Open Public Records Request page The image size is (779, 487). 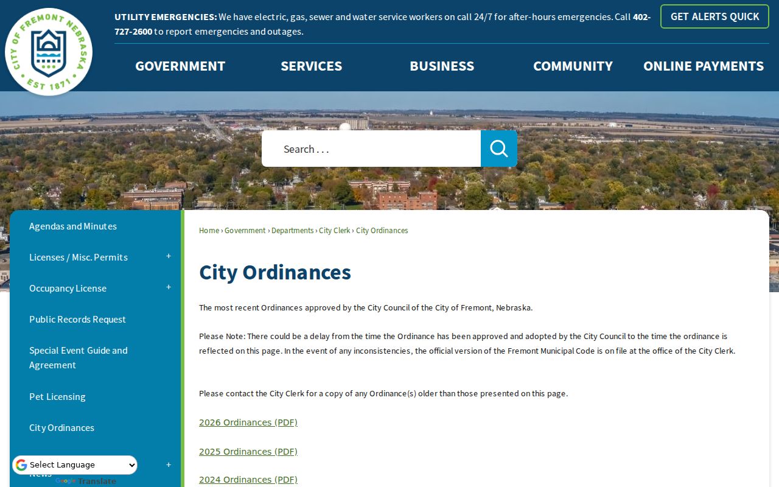(77, 319)
